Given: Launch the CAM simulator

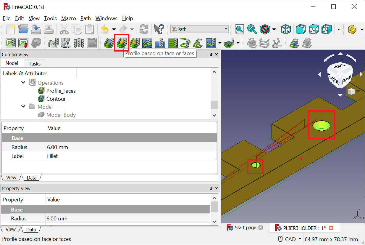Looking at the screenshot, I should point(66,43).
